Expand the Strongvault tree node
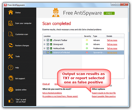Screen dimensions: 132x110 click(44, 44)
